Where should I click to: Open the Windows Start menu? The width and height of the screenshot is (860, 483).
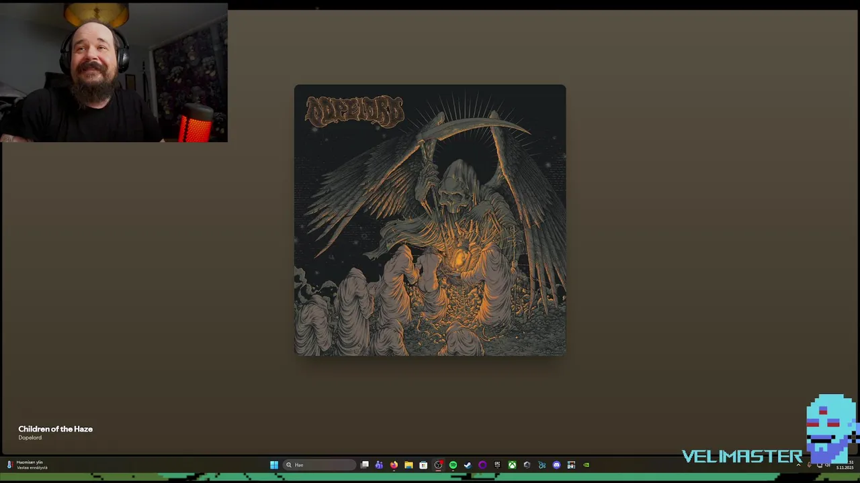(x=274, y=465)
